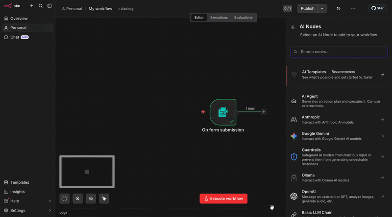This screenshot has height=217, width=392.
Task: Expand the Help menu
Action: click(x=27, y=201)
